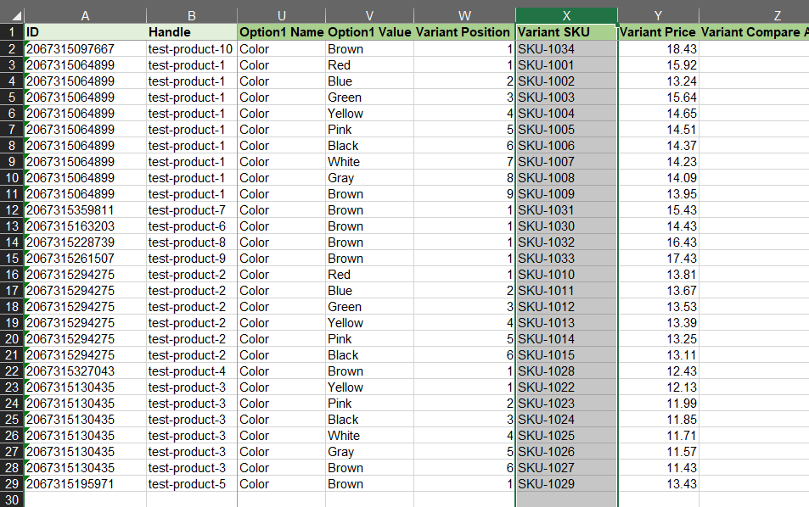The height and width of the screenshot is (507, 809).
Task: Select the entire column V
Action: 369,15
